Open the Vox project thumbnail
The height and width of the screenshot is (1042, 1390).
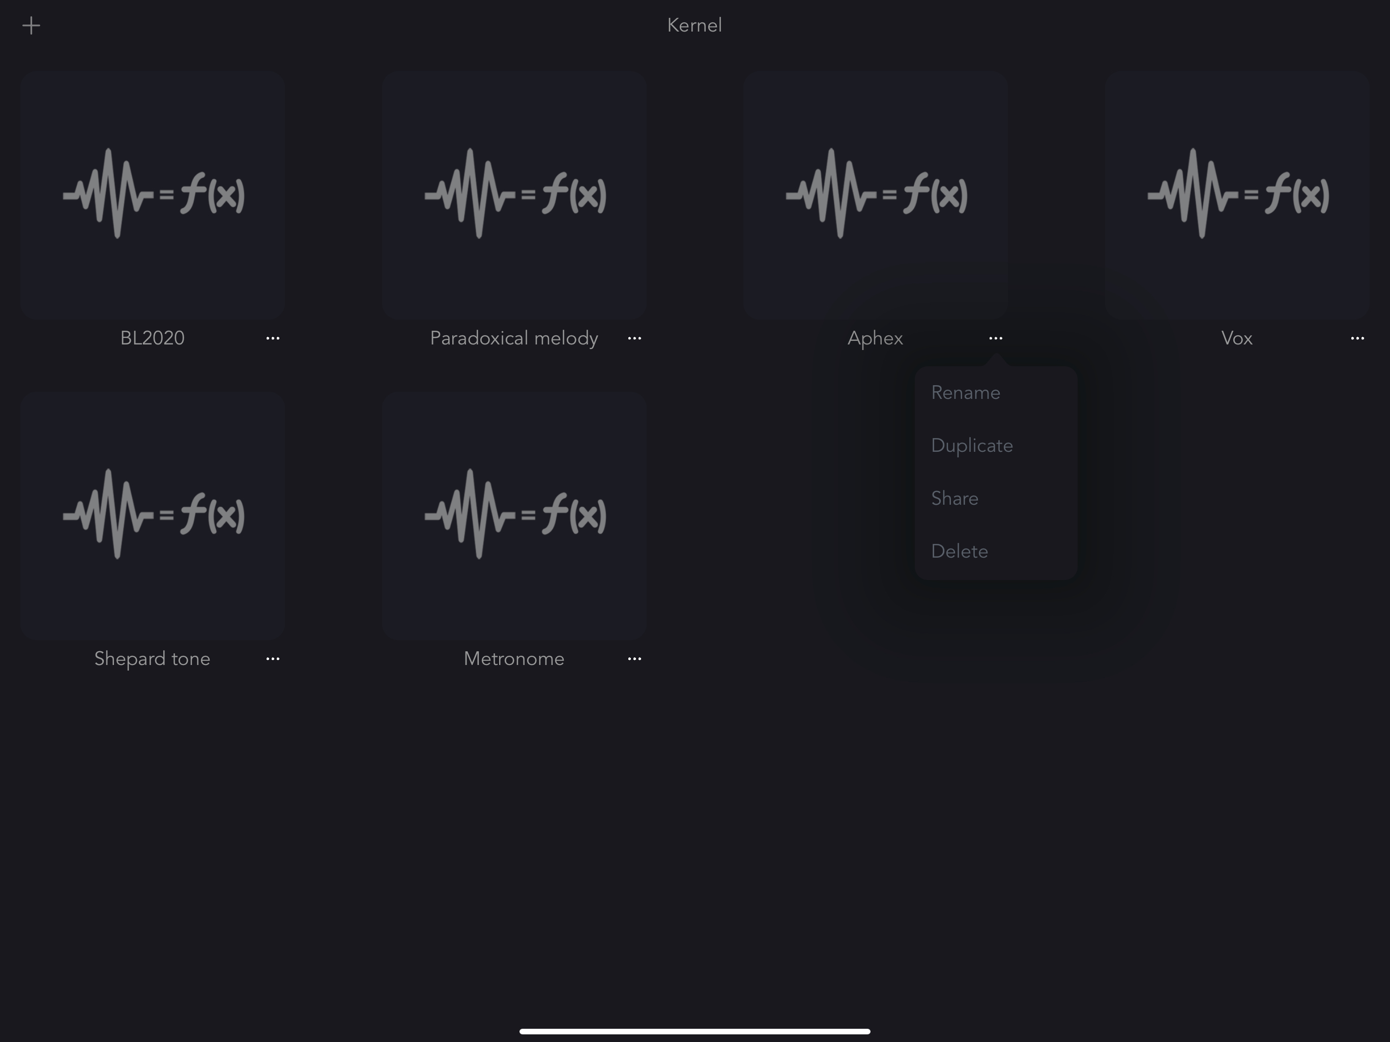[x=1237, y=195]
